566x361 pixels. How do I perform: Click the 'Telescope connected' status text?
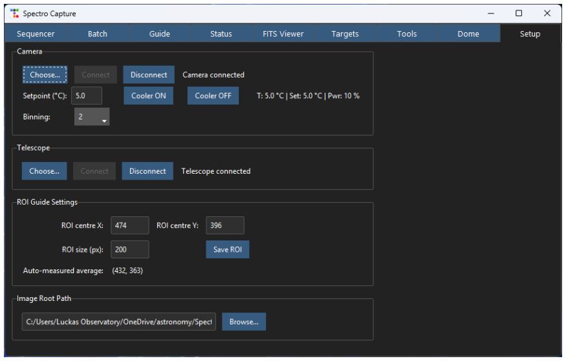click(x=216, y=171)
